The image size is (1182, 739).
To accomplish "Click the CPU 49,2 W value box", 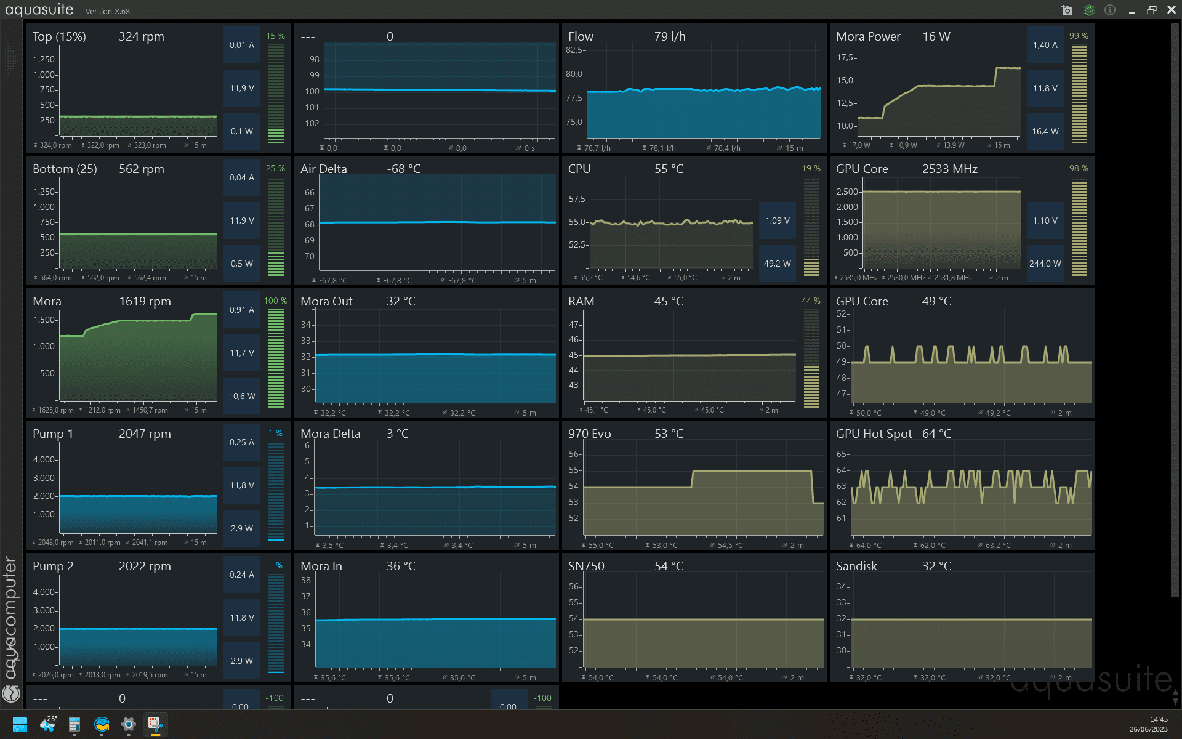I will [777, 264].
